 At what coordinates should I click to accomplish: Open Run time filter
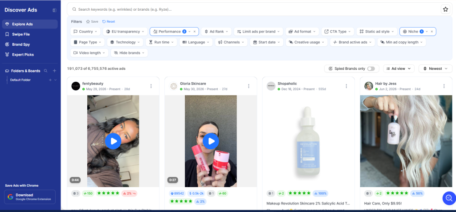point(161,42)
